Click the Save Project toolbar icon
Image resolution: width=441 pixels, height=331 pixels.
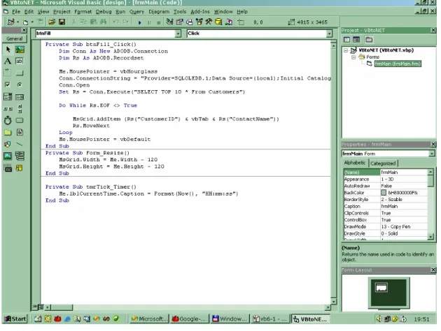point(62,22)
